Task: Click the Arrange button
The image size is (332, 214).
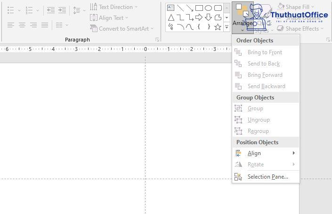Action: coord(243,18)
